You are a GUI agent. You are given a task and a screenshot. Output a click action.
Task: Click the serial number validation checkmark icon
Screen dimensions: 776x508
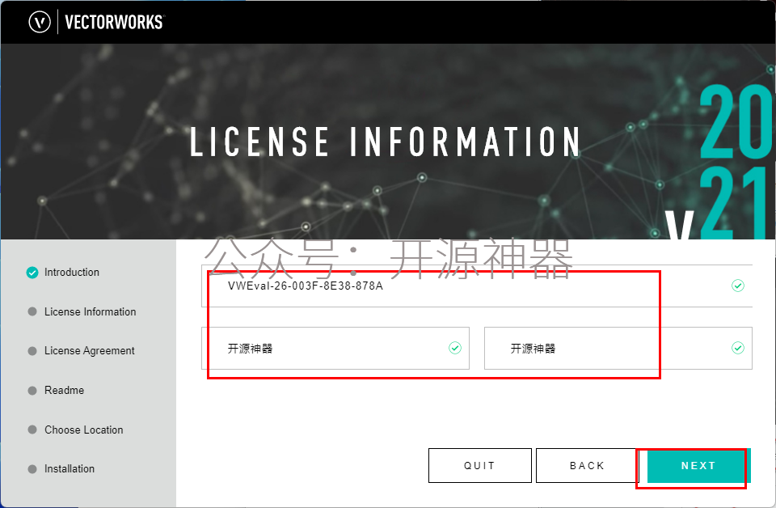738,286
